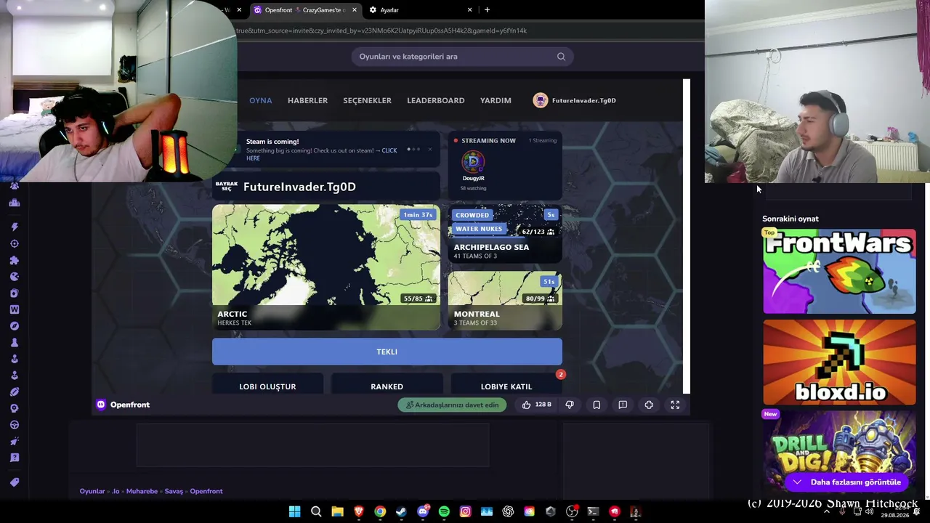Open OBS Studio from the taskbar
Screen dimensions: 930x523
572,511
